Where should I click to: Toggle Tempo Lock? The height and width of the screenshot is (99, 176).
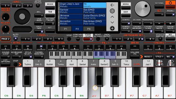(x=126, y=31)
